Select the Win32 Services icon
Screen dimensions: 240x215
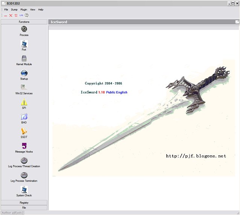coord(24,87)
